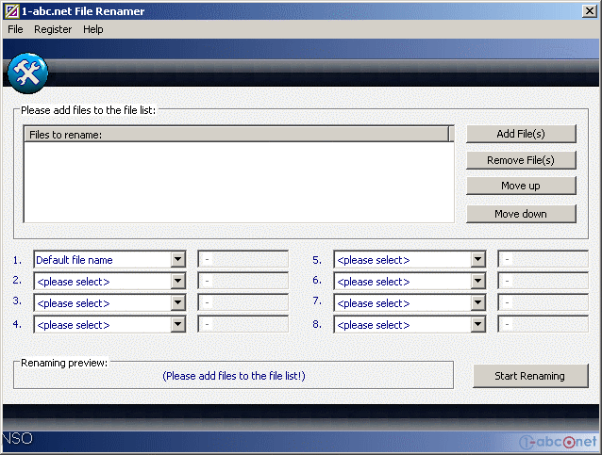Expand the dropdown for row 7

(477, 303)
